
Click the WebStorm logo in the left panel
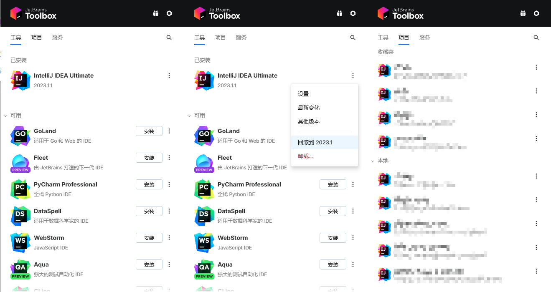(20, 242)
